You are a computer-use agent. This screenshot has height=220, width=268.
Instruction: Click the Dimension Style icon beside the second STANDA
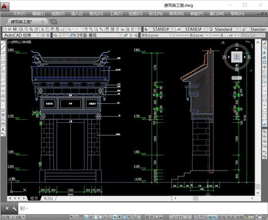[179, 29]
